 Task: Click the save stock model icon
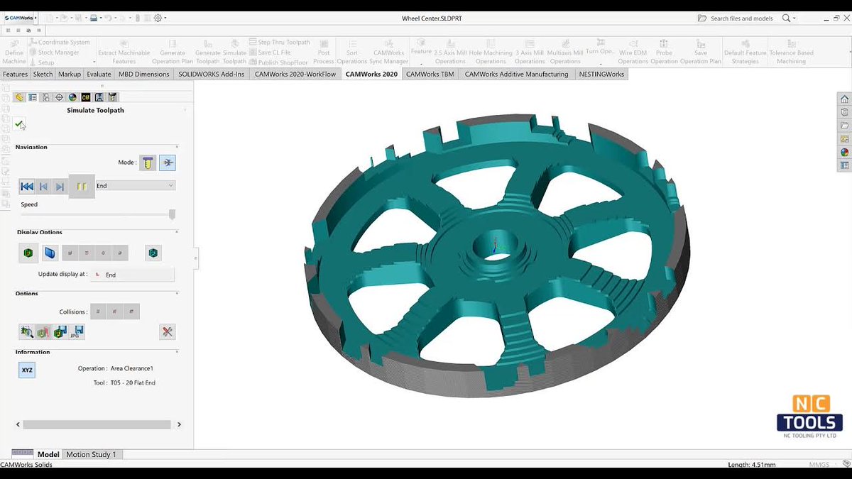pyautogui.click(x=60, y=331)
